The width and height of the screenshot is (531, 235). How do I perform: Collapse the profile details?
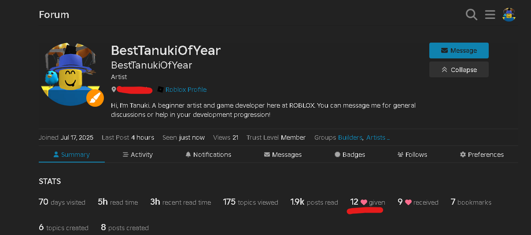(459, 69)
